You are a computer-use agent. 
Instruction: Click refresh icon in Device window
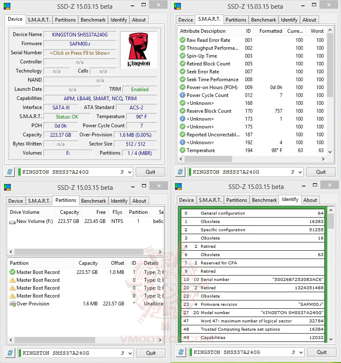(x=10, y=172)
